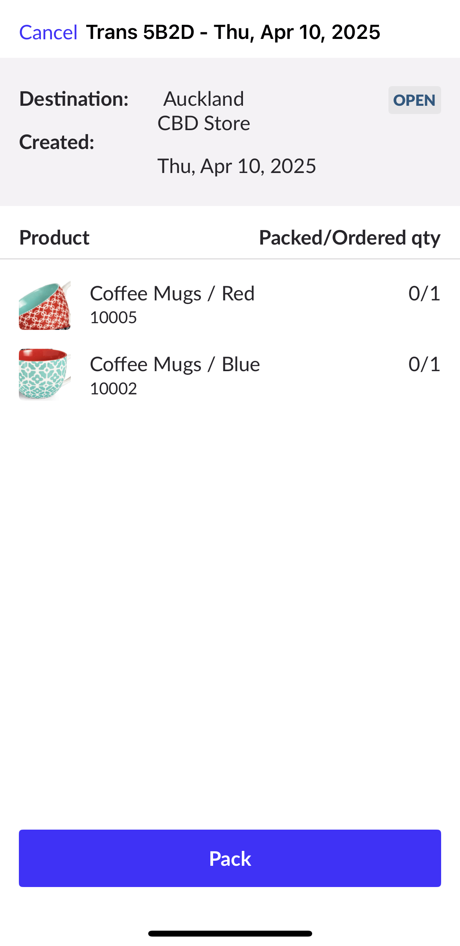Tap the home indicator bar at the bottom
Screen dimensions: 460x946
tap(230, 933)
